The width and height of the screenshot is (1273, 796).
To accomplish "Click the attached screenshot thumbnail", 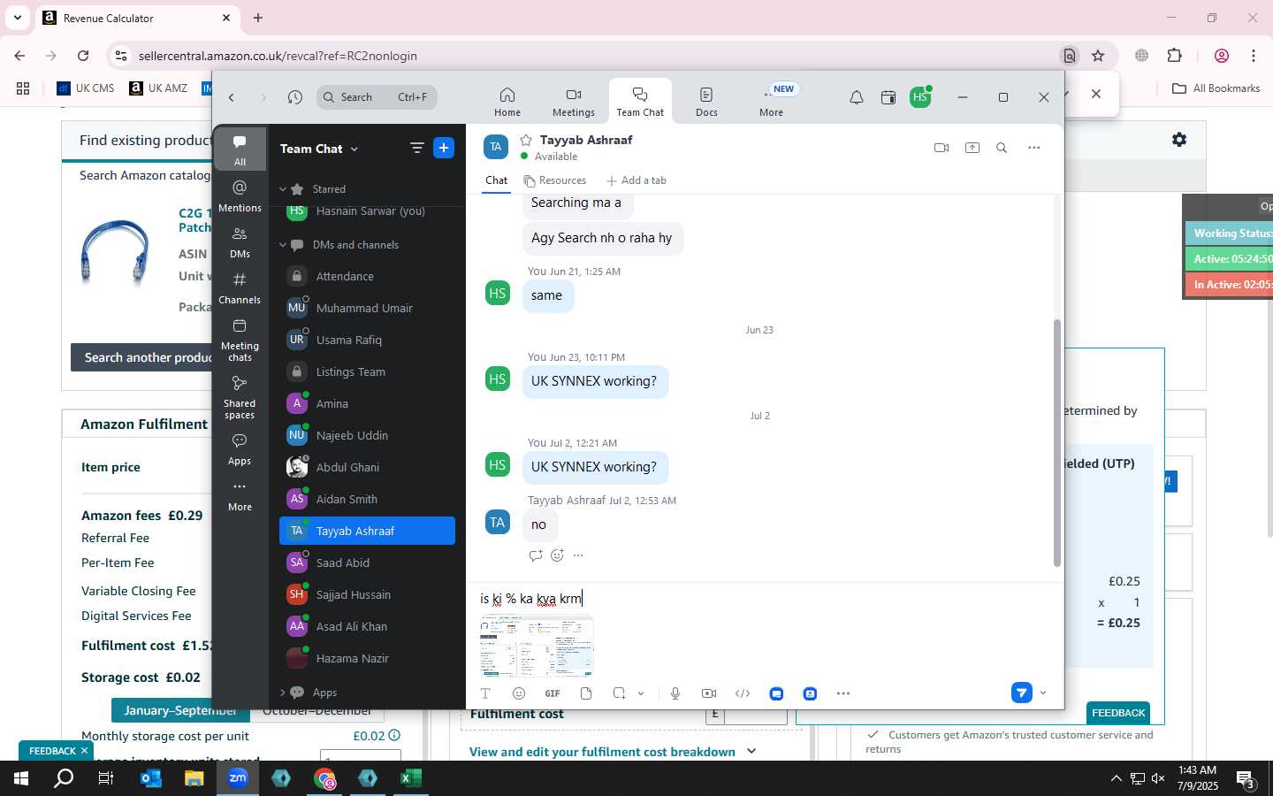I will (x=537, y=647).
